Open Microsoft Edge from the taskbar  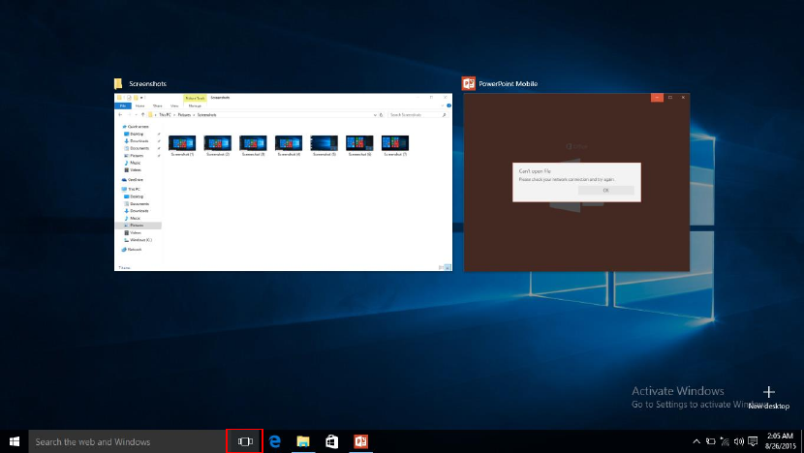tap(275, 441)
